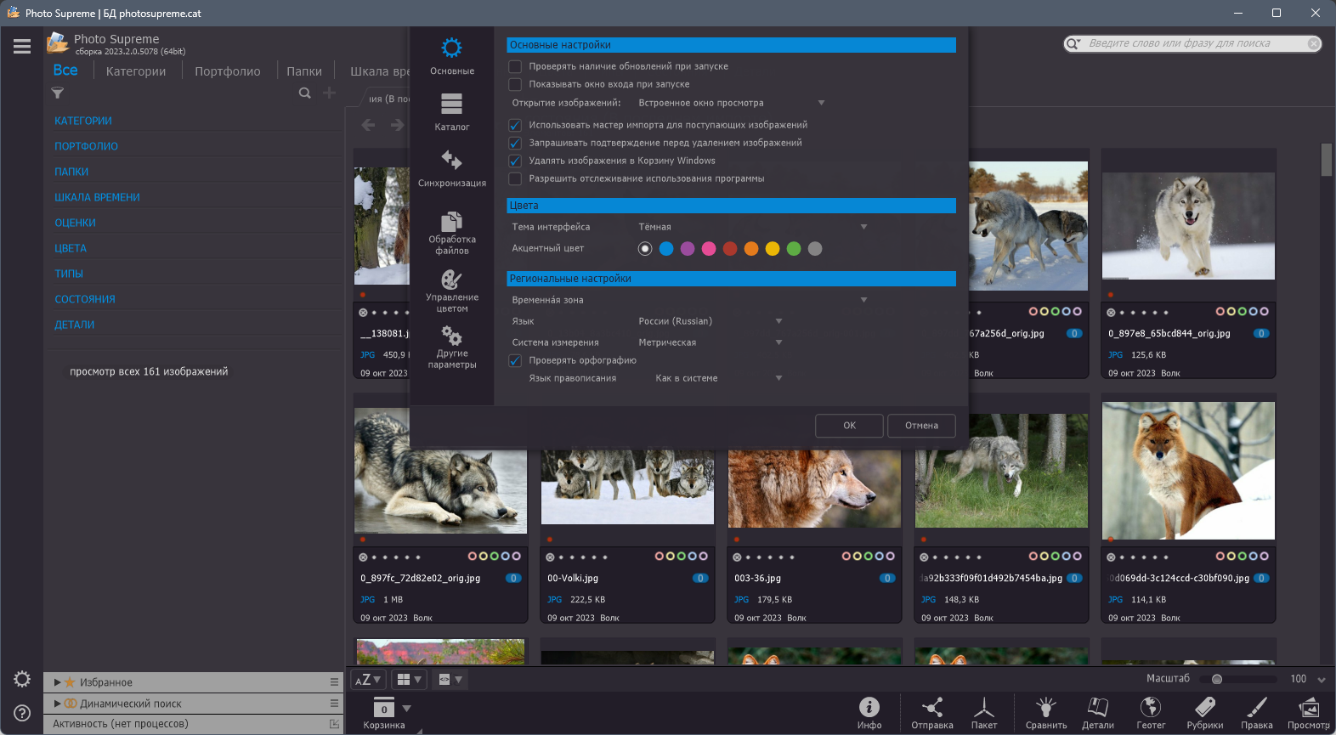Toggle confirmation before deleting images
Viewport: 1336px width, 735px height.
514,143
